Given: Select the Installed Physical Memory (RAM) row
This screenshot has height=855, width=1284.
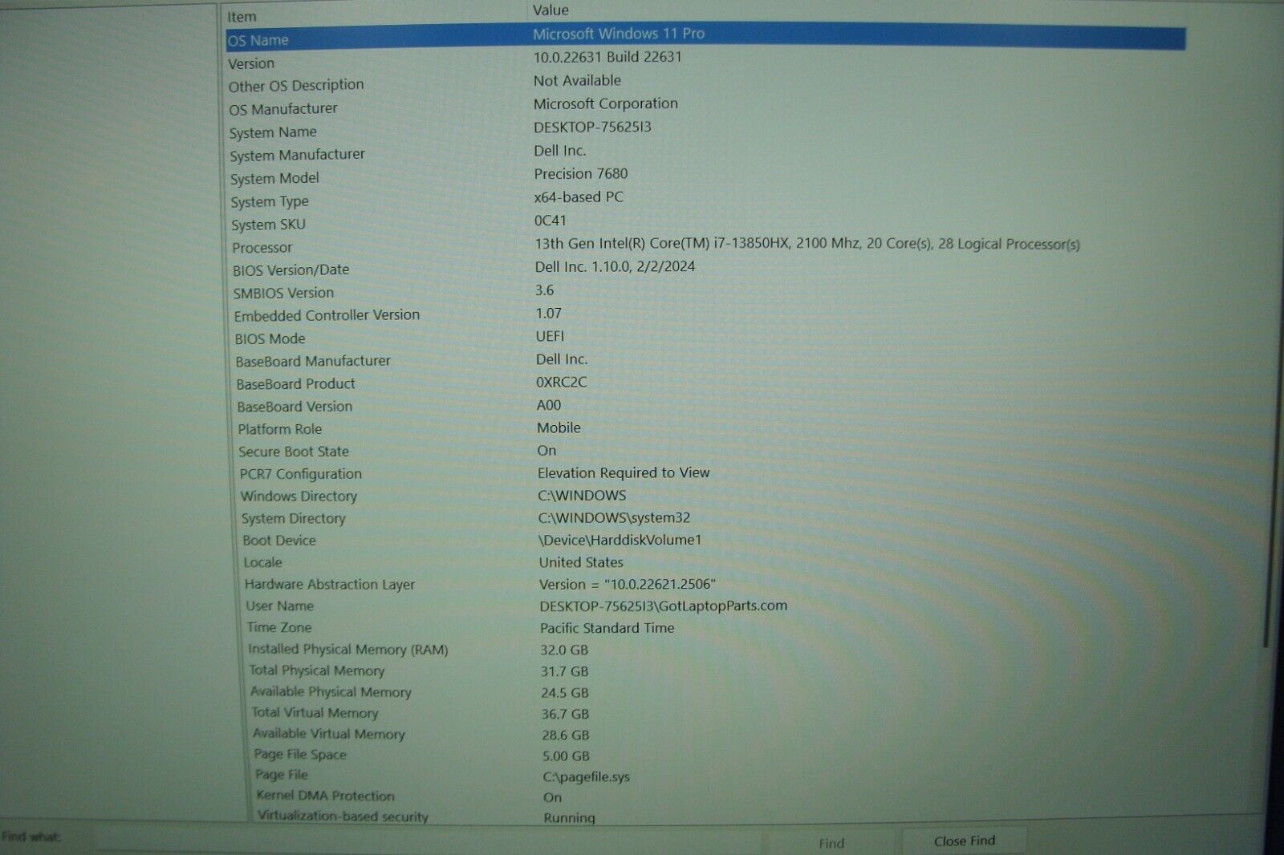Looking at the screenshot, I should (x=347, y=650).
